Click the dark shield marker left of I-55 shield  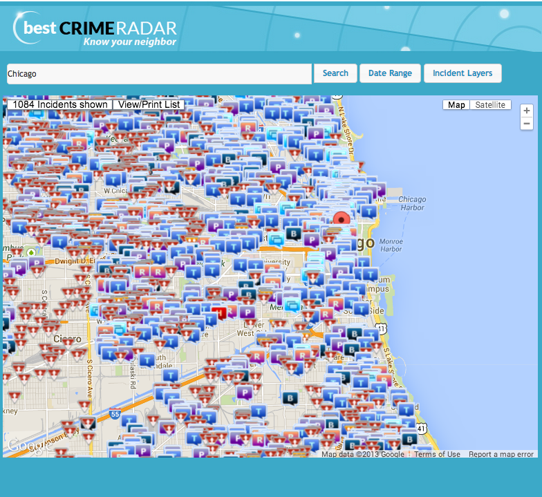point(88,423)
